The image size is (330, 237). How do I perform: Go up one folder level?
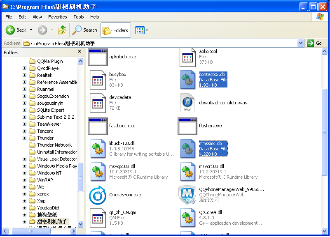pos(62,30)
